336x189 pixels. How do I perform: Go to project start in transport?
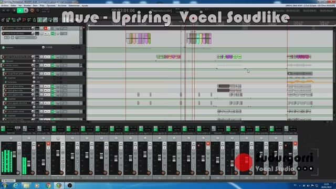(4, 10)
